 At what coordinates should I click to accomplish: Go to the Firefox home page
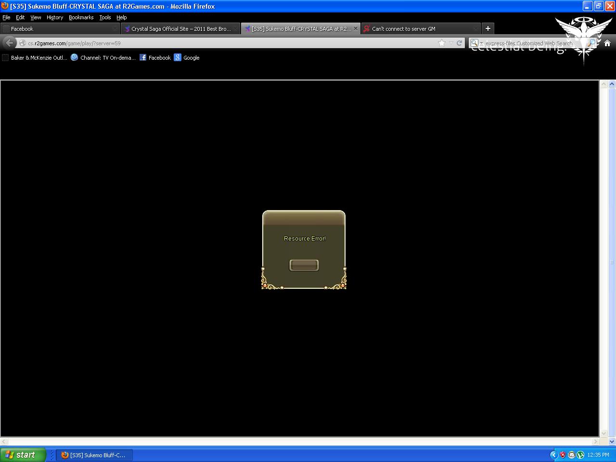[607, 43]
